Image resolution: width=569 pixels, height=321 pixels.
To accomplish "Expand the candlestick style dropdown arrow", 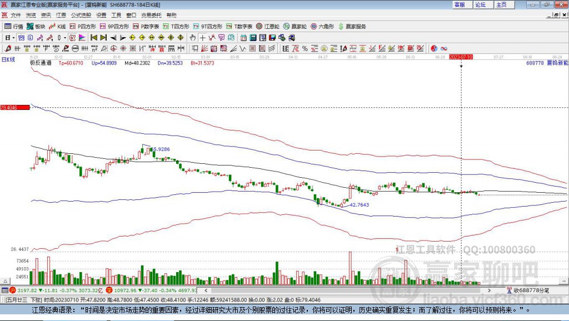I will coord(65,38).
